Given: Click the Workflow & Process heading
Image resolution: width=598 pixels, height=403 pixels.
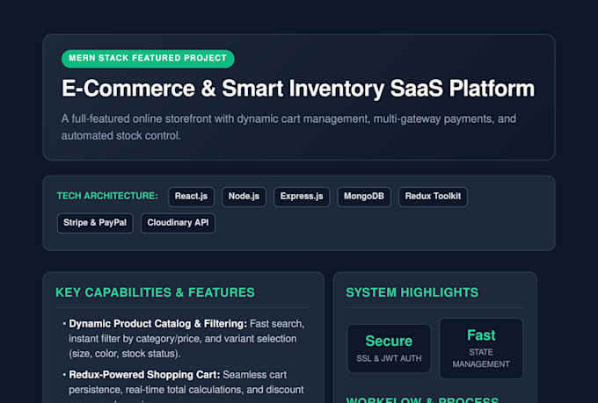Looking at the screenshot, I should click(422, 400).
